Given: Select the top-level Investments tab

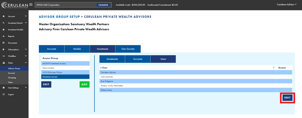Looking at the screenshot, I should tap(103, 49).
